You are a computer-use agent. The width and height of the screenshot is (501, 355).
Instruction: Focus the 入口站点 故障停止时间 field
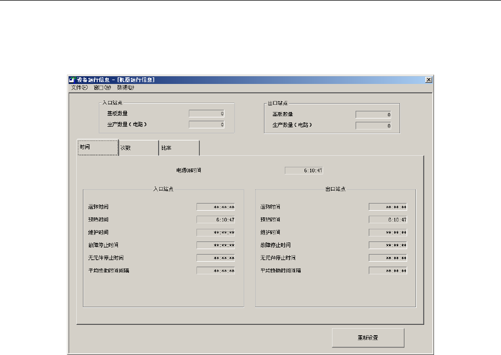[x=216, y=245]
